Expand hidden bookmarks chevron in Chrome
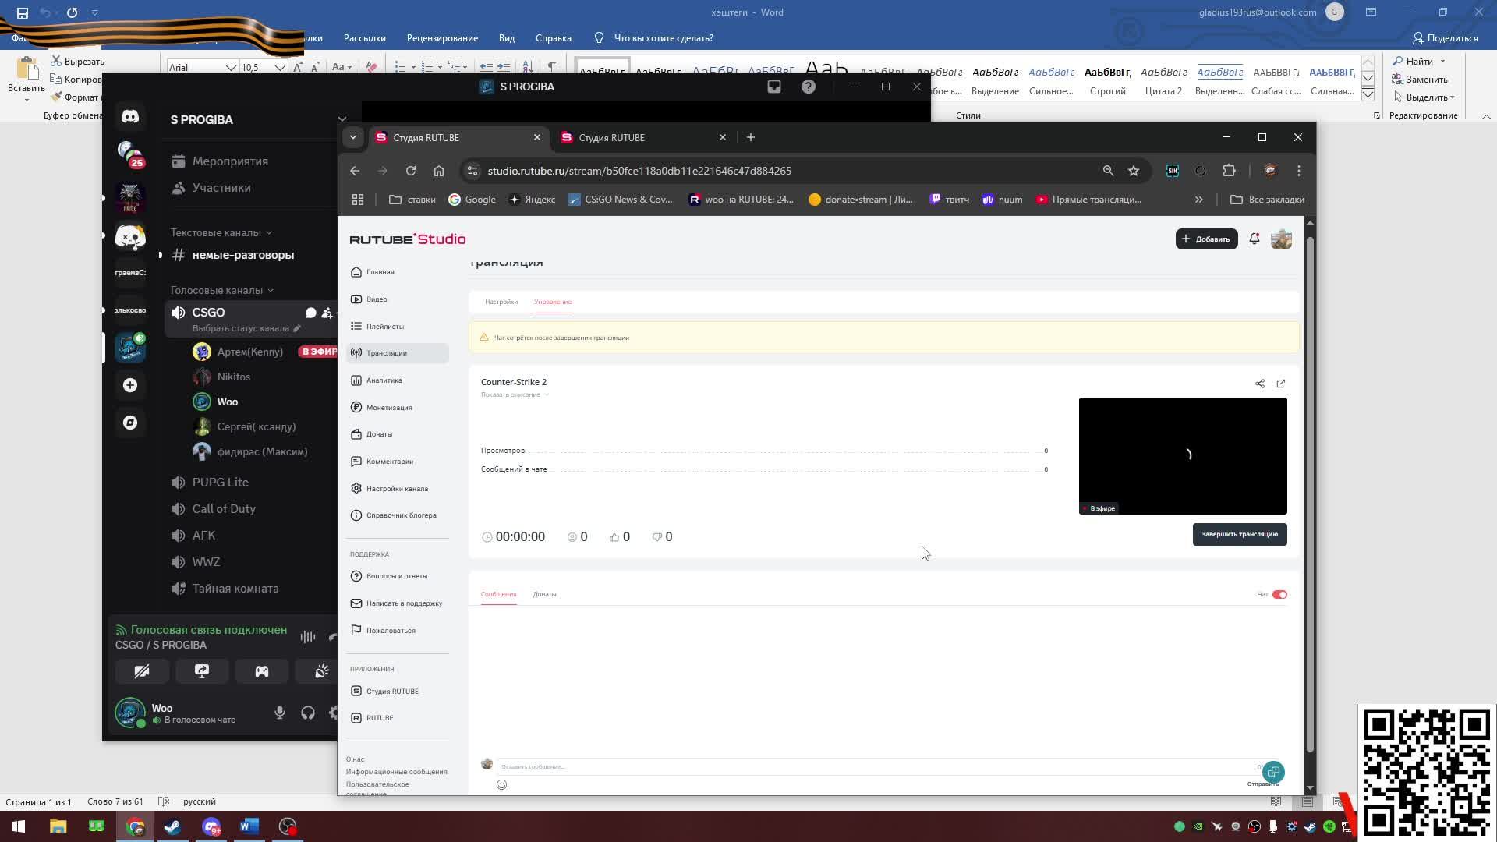This screenshot has height=842, width=1497. click(1198, 200)
